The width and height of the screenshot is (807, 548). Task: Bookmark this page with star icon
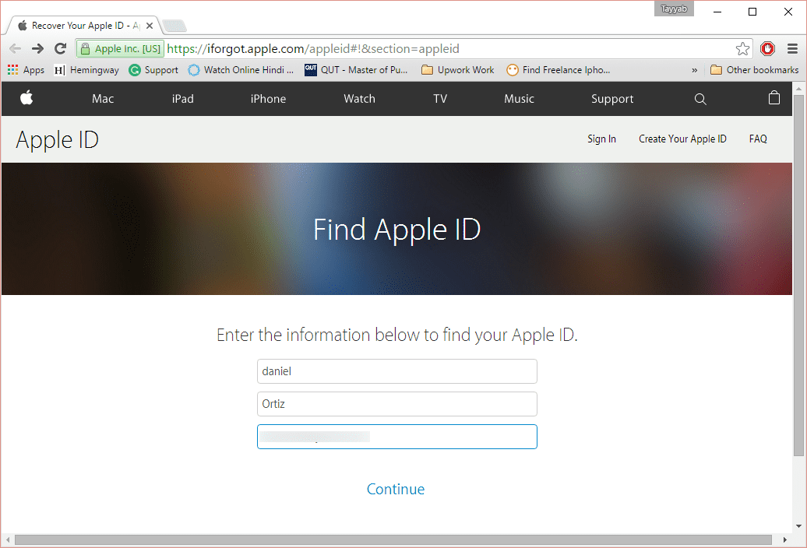(743, 49)
